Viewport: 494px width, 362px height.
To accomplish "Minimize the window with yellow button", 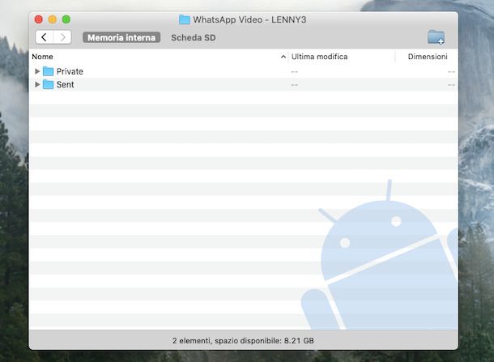I will click(x=53, y=19).
